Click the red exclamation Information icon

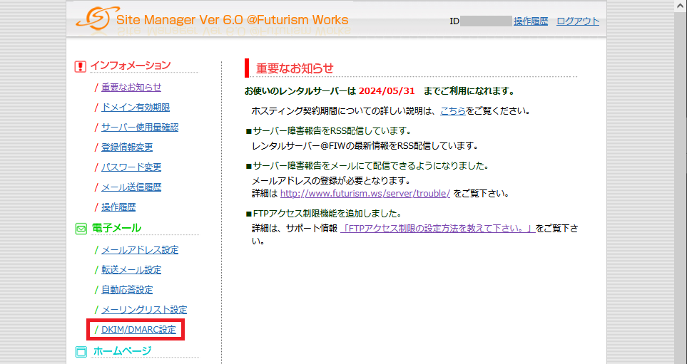tap(80, 66)
